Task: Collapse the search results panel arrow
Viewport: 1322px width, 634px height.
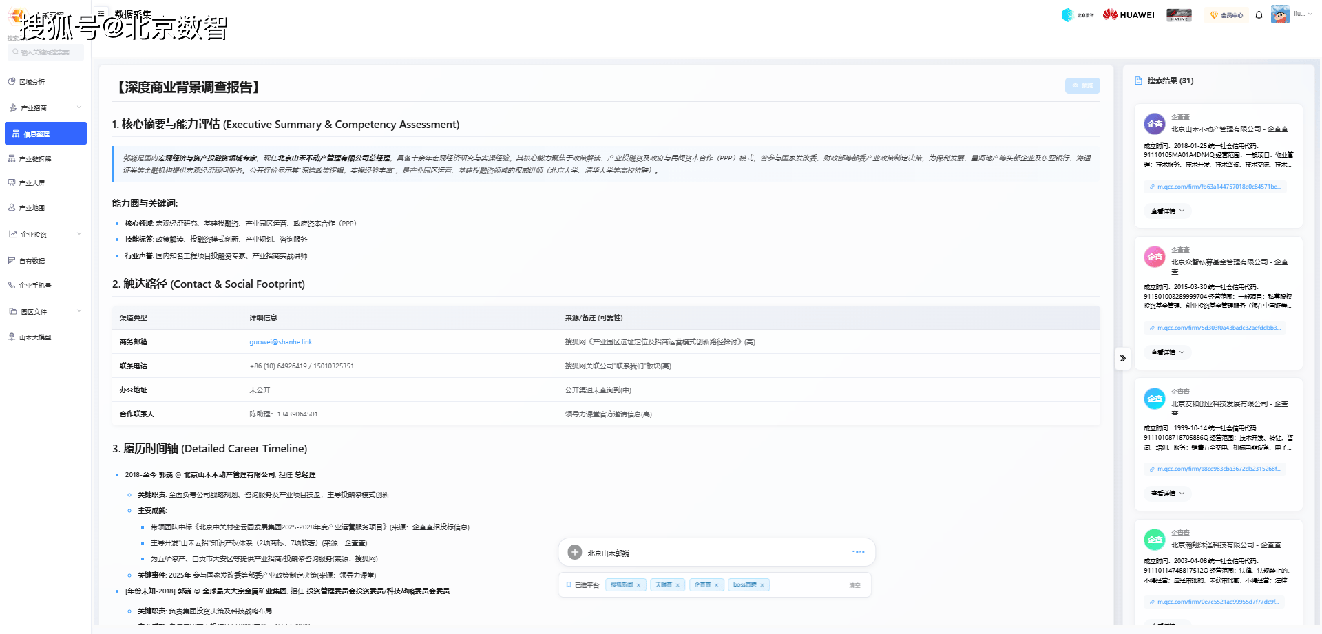Action: (x=1122, y=358)
